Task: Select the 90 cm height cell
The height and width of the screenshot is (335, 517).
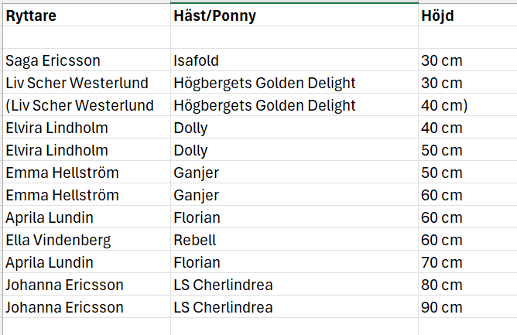Action: [468, 306]
